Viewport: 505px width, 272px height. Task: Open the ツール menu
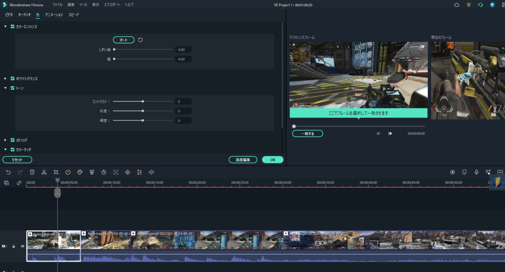(x=83, y=5)
